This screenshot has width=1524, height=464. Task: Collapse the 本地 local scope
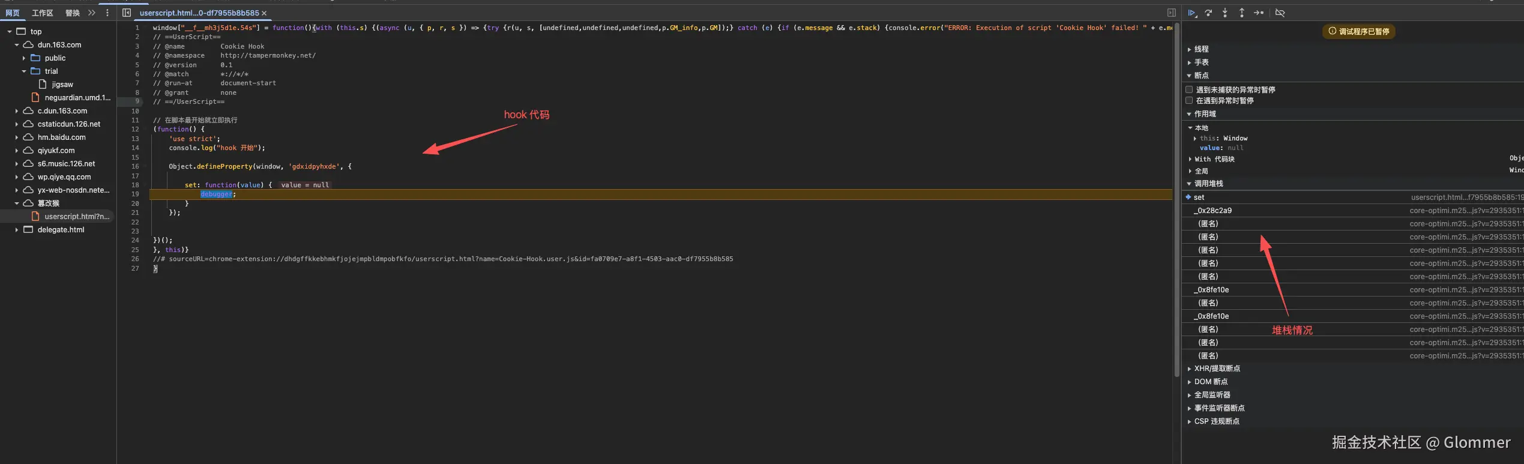pyautogui.click(x=1190, y=128)
